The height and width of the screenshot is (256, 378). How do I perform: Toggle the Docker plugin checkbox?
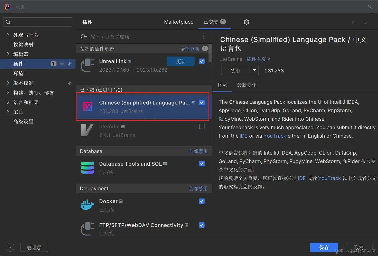[x=202, y=201]
